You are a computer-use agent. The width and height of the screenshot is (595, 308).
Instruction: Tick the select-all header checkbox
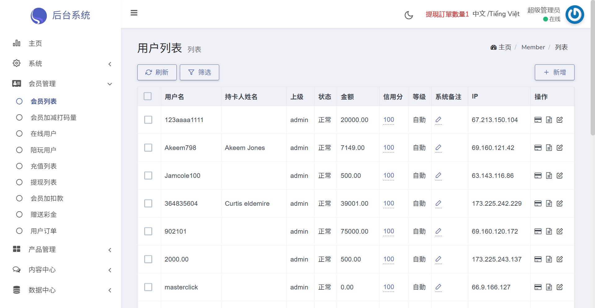pos(148,96)
